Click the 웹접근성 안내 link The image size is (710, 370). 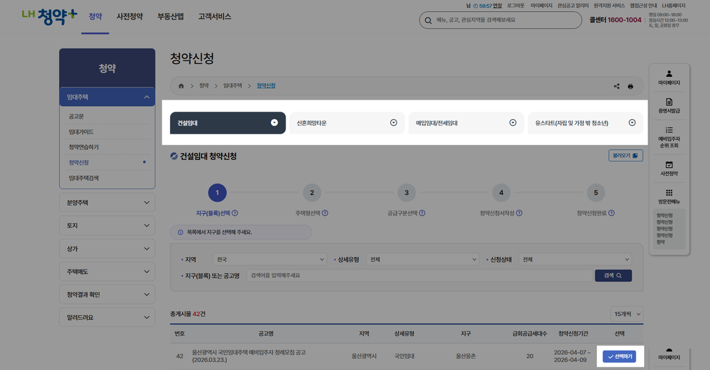pyautogui.click(x=643, y=6)
